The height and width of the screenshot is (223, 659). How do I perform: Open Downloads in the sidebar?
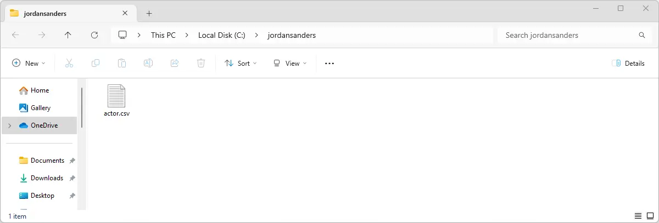[x=47, y=178]
